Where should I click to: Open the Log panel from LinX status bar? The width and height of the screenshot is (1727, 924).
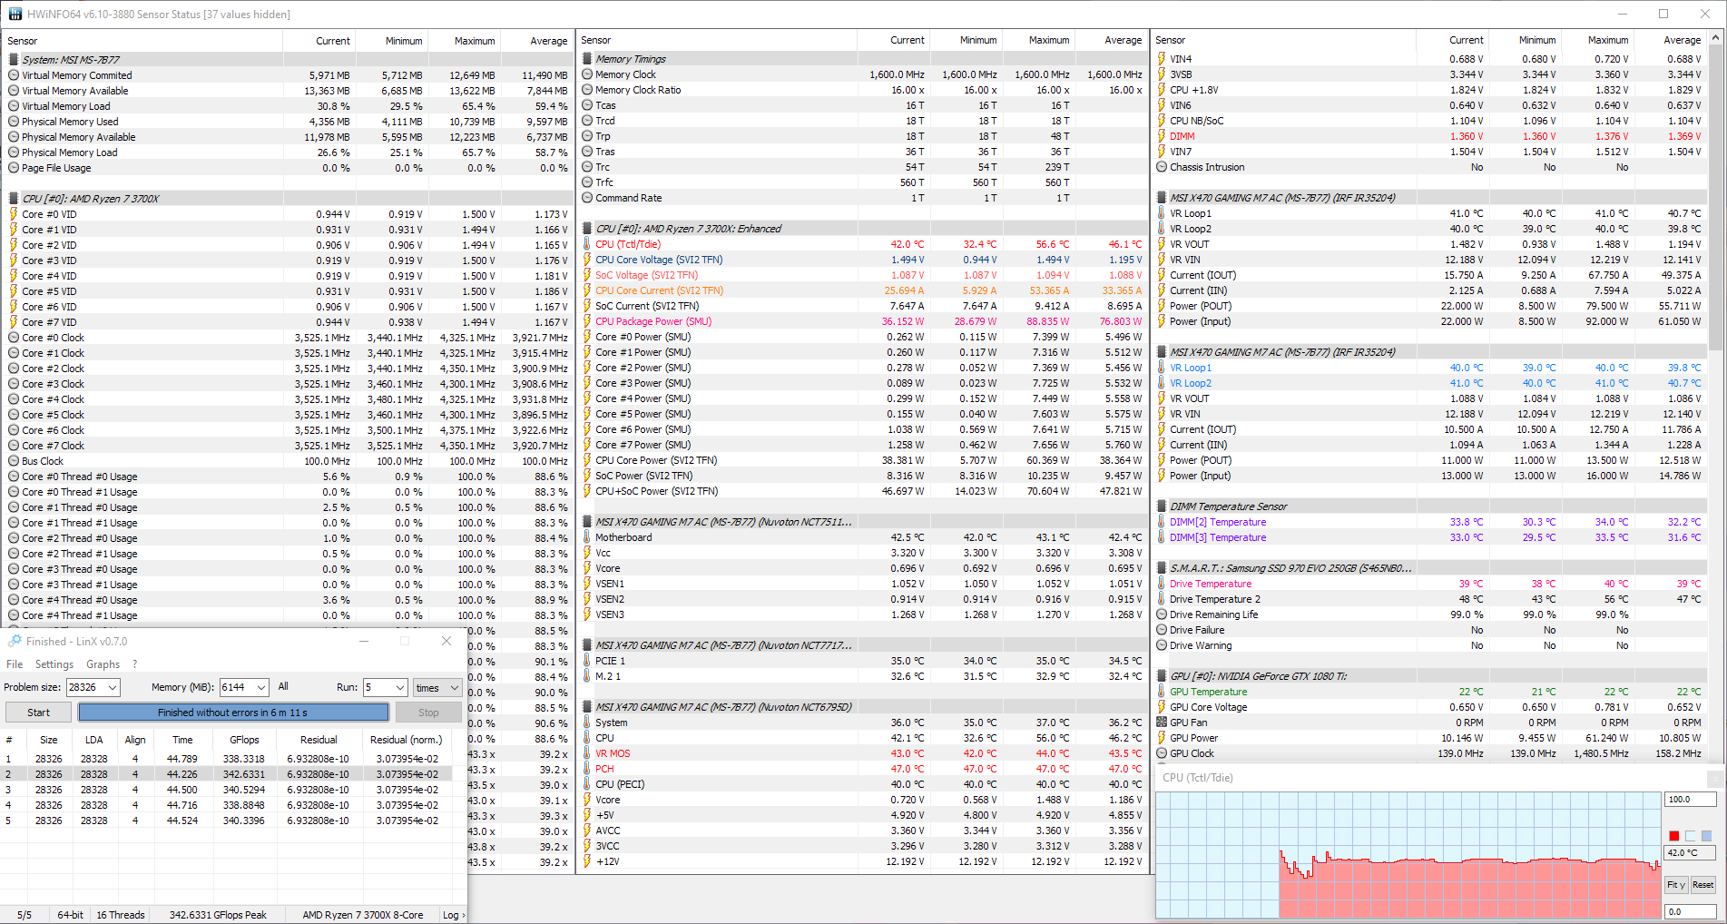click(x=454, y=915)
